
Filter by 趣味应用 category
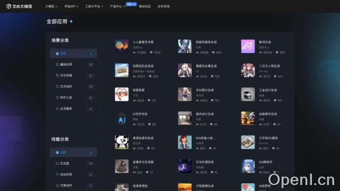pos(73,64)
